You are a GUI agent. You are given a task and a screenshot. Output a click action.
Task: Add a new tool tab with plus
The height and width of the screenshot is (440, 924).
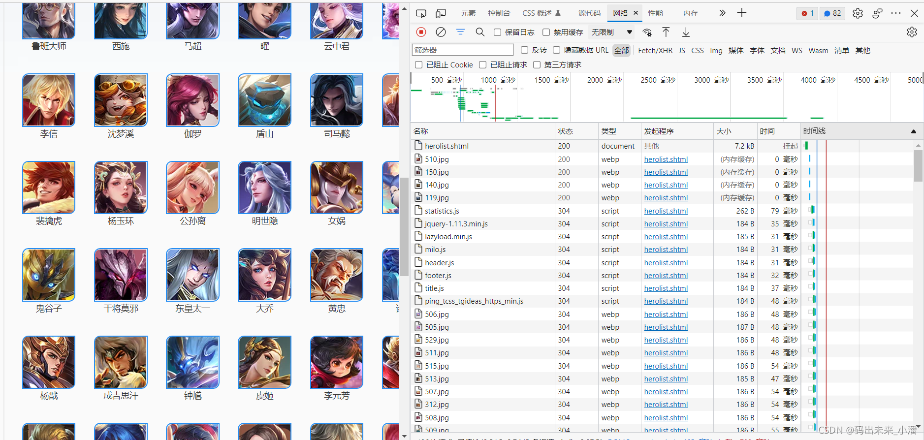tap(742, 13)
